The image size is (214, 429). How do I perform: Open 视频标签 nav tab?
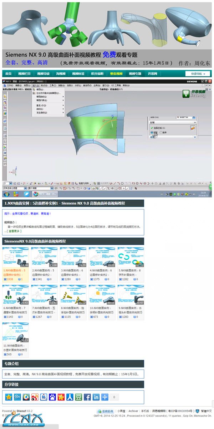click(78, 74)
